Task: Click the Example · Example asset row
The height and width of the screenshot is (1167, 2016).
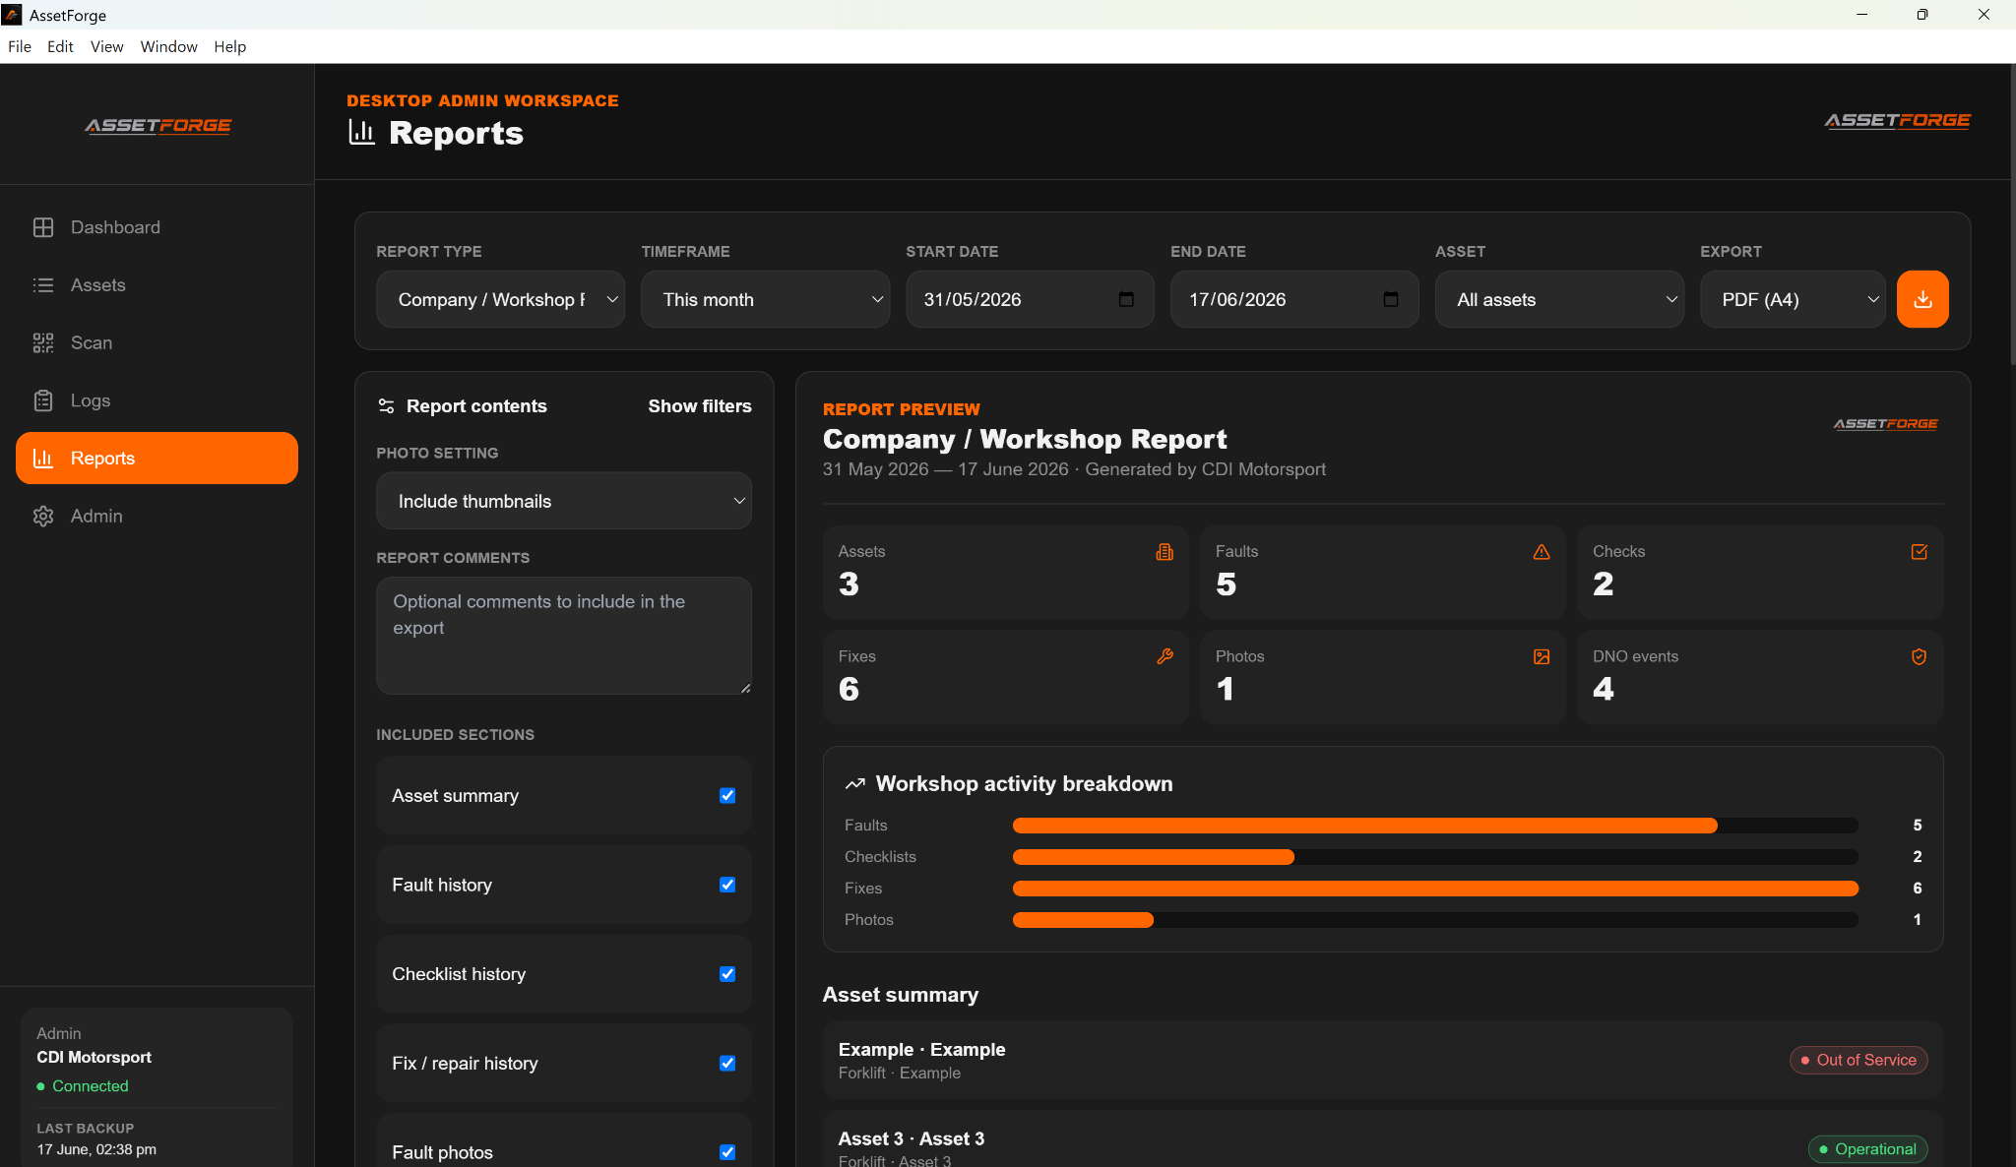Action: [x=1383, y=1060]
